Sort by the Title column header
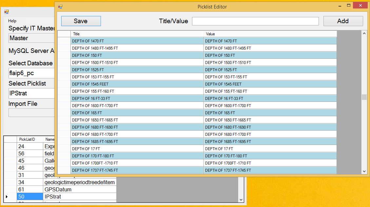Screen dimensions: 370x207 [137, 34]
